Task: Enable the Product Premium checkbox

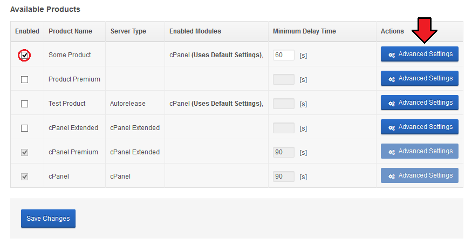Action: tap(24, 79)
